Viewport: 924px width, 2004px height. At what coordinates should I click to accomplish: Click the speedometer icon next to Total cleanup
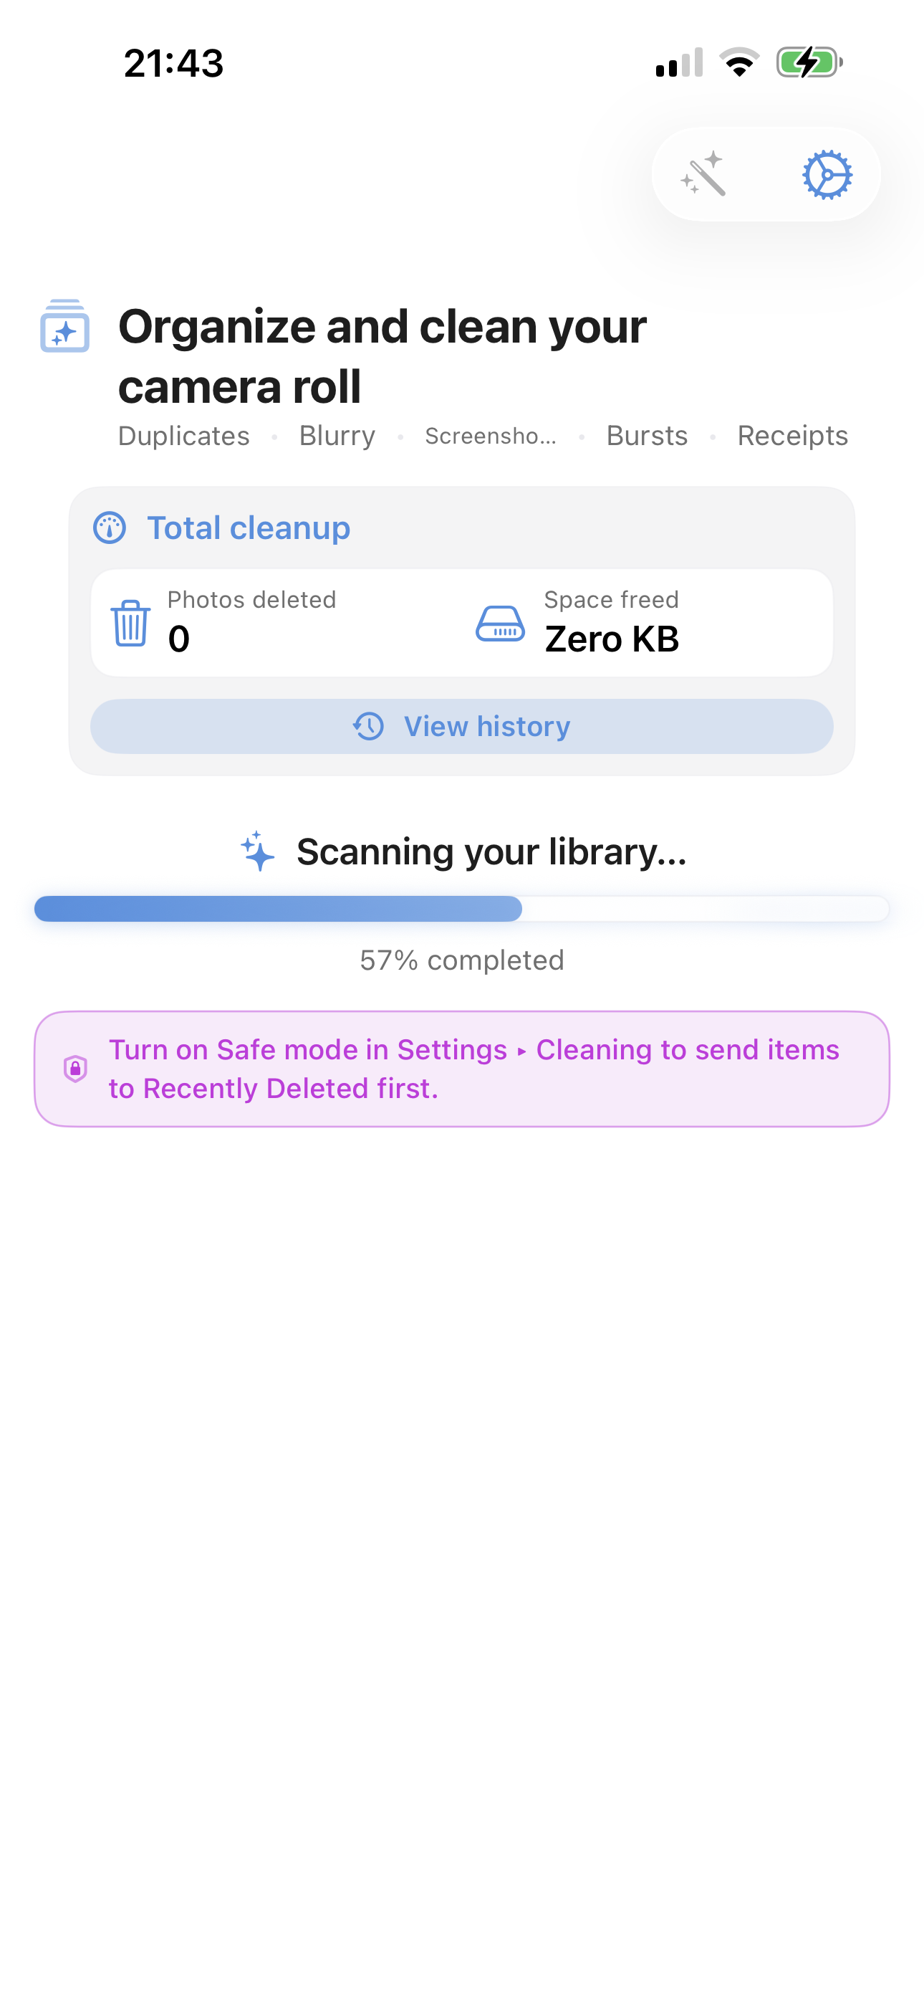coord(109,528)
